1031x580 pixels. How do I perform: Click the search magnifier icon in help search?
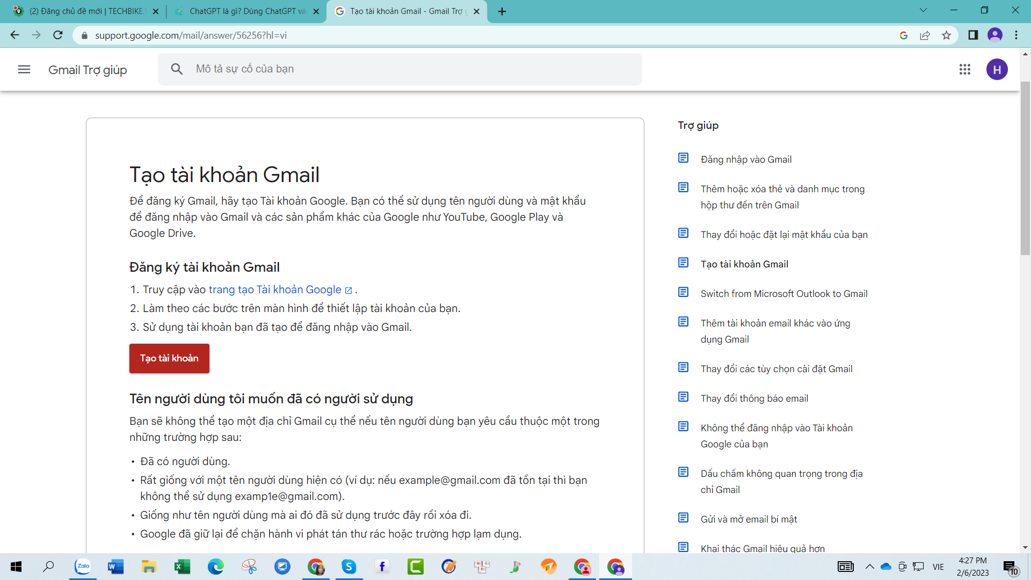(x=177, y=69)
